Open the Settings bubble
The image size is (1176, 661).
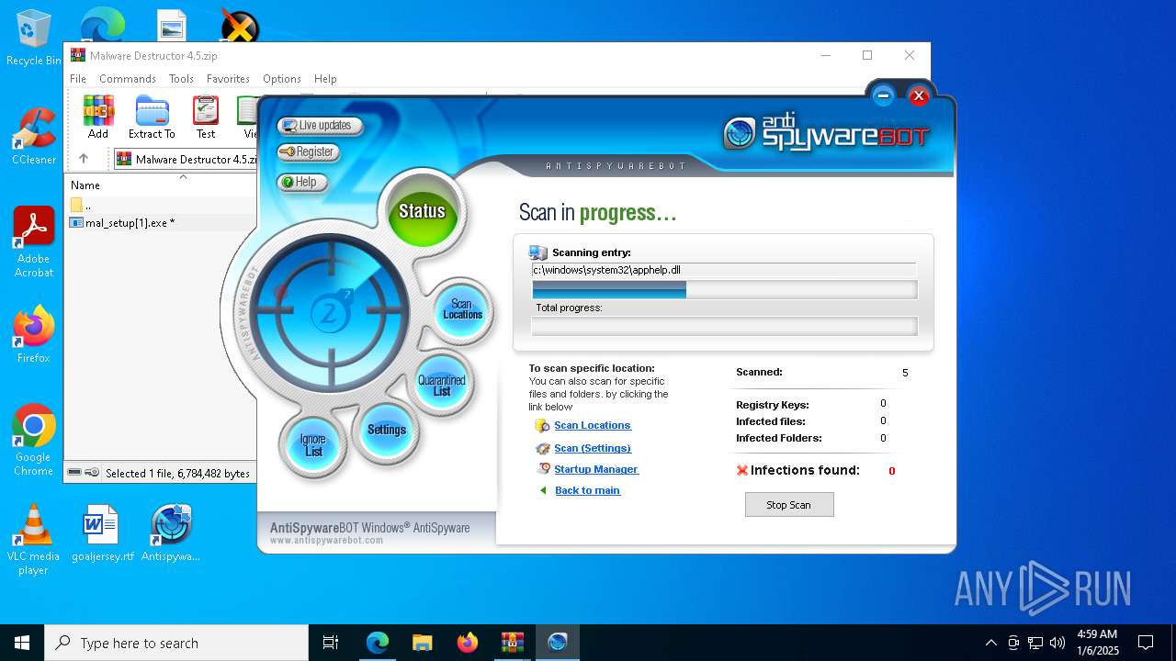[387, 430]
